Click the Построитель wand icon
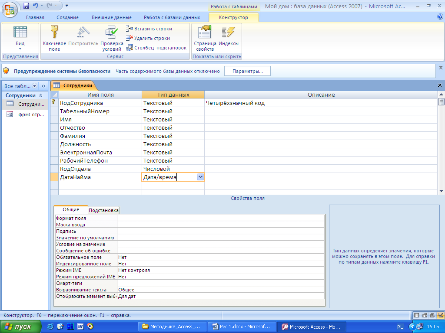 tap(83, 32)
